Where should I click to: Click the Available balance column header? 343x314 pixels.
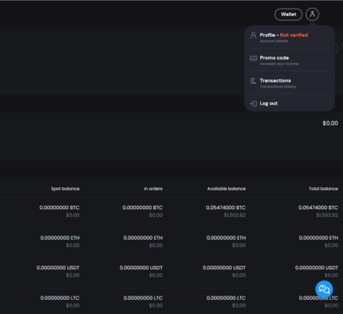point(226,188)
